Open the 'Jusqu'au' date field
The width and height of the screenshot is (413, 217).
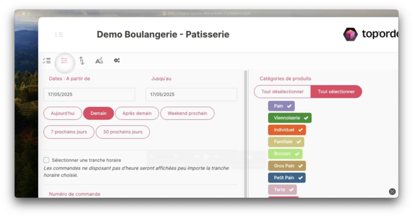point(191,94)
